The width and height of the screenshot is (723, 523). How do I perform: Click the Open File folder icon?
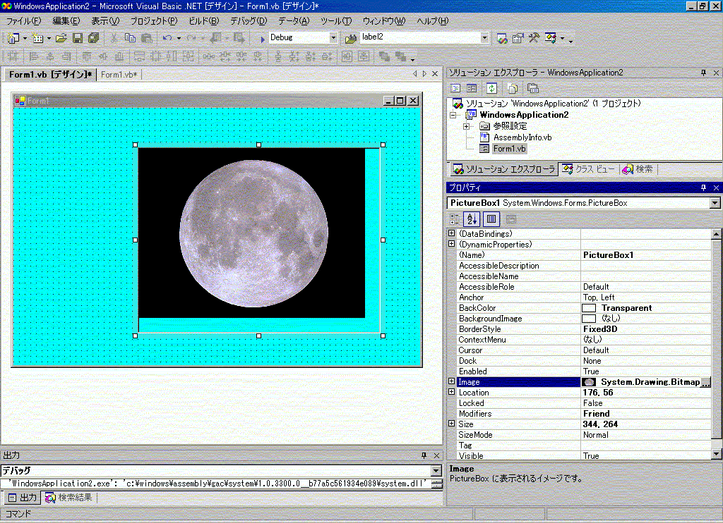(x=61, y=38)
